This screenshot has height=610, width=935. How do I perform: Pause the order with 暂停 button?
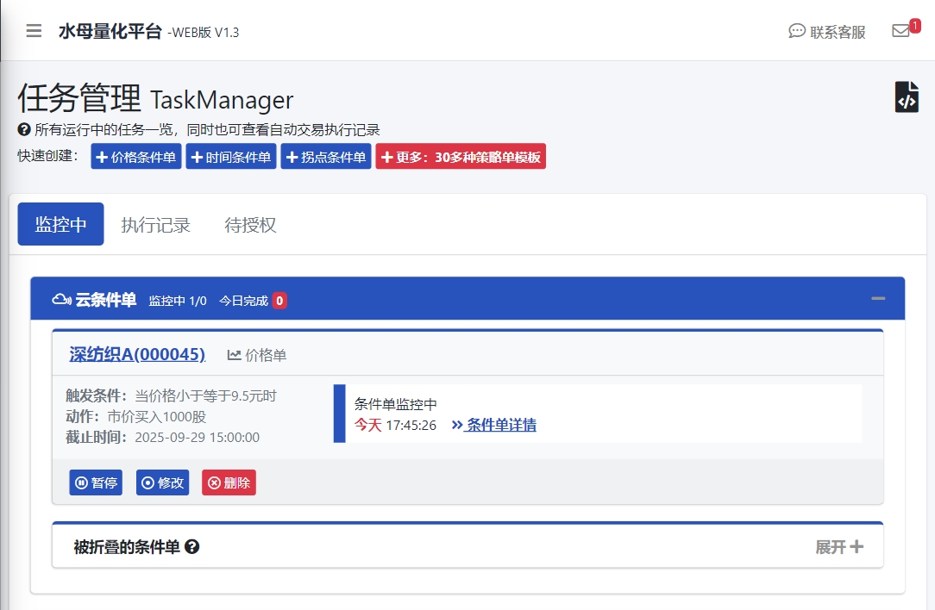(x=96, y=482)
